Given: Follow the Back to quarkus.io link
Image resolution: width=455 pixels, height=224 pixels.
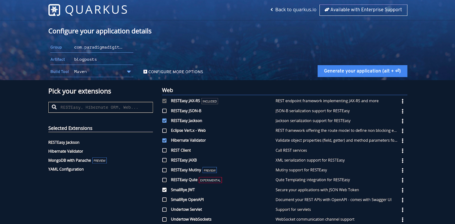Looking at the screenshot, I should 293,10.
